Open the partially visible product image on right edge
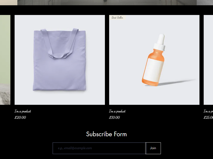213x159 pixels. click(x=208, y=60)
